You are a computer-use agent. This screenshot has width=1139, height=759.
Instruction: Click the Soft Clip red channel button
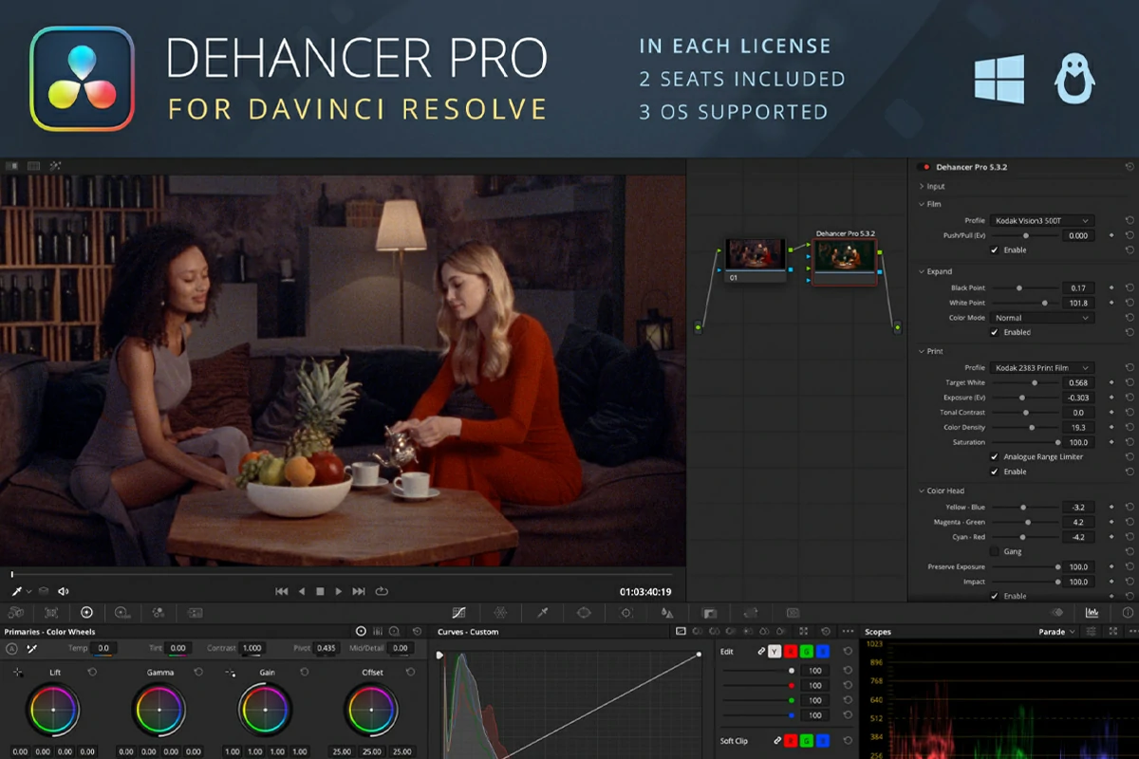point(791,741)
